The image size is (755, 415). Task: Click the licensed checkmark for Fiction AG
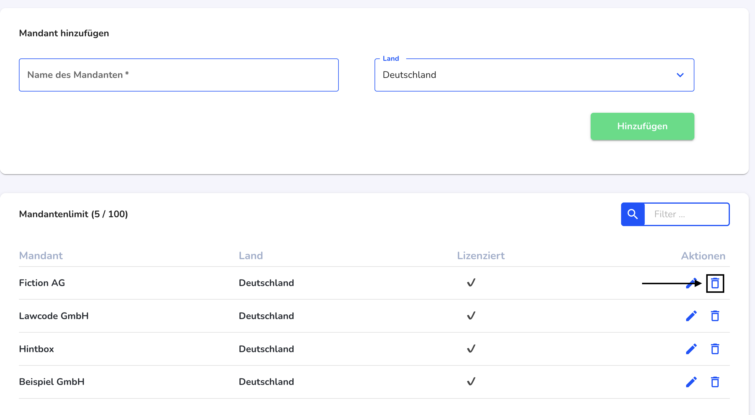click(471, 283)
